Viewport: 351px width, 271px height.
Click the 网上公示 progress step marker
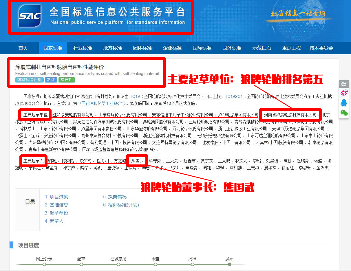tap(44, 264)
